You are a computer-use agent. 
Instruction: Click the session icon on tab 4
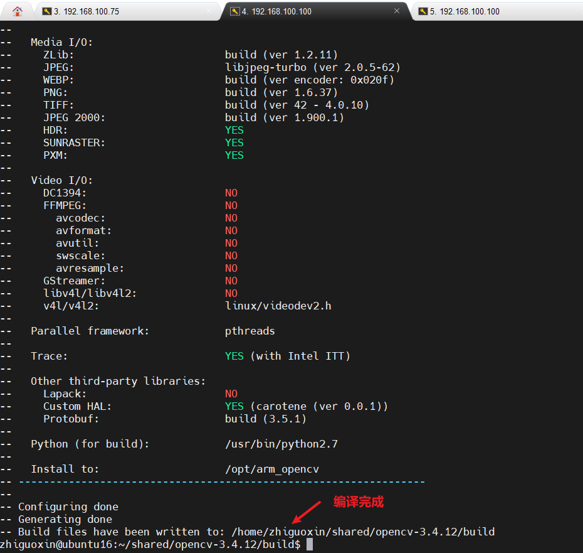click(x=235, y=11)
